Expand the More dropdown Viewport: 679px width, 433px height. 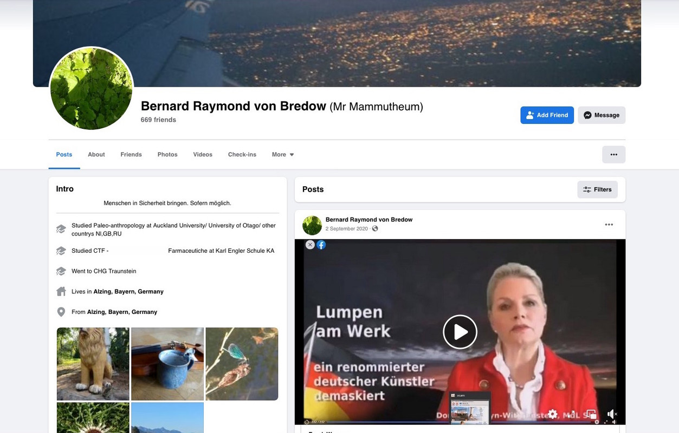click(283, 154)
